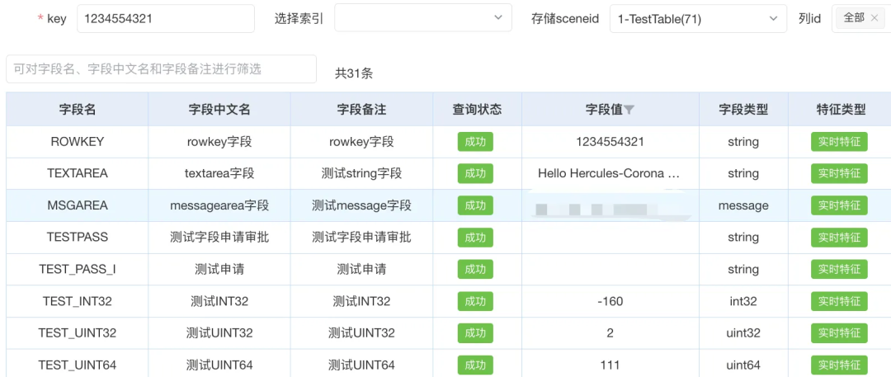This screenshot has width=891, height=377.
Task: Select the 字段类型 column header
Action: point(743,109)
